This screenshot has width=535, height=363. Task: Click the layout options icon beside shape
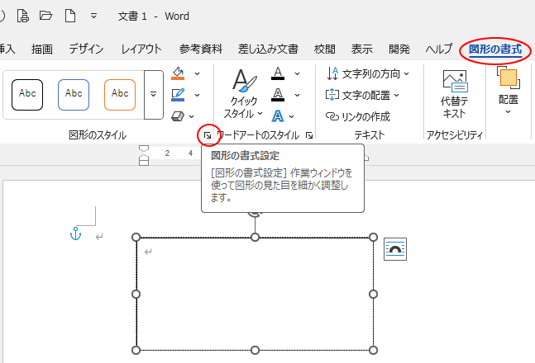(x=395, y=249)
